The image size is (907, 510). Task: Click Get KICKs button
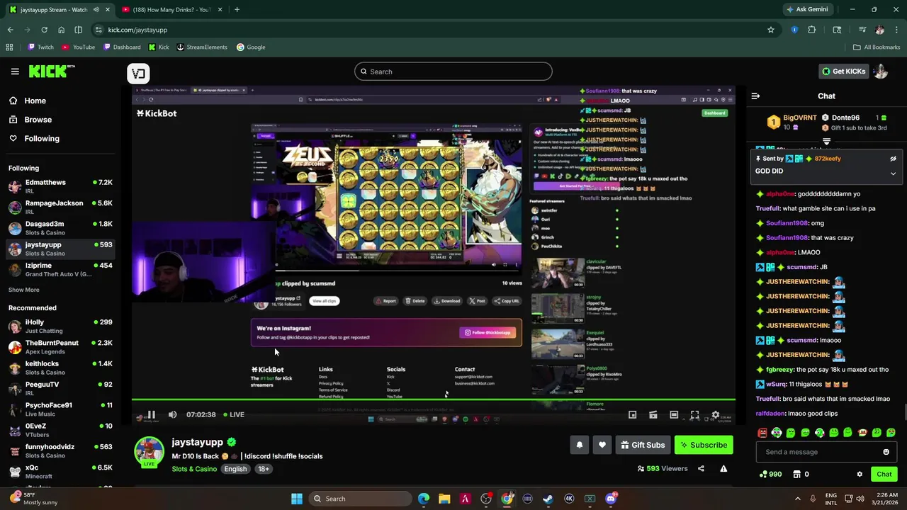pyautogui.click(x=843, y=72)
